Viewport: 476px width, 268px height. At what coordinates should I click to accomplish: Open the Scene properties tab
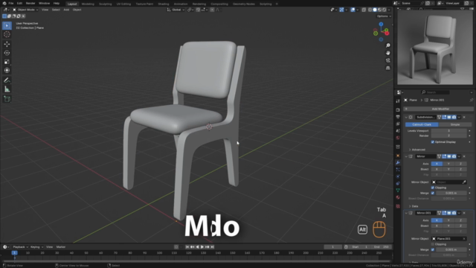pyautogui.click(x=398, y=131)
